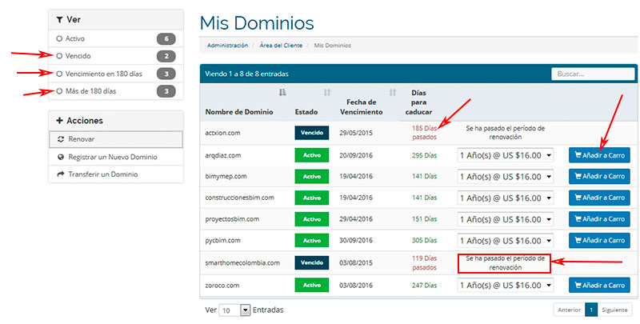Viewport: 640px width, 324px height.
Task: Click the 185 Días pasados value
Action: click(x=425, y=133)
